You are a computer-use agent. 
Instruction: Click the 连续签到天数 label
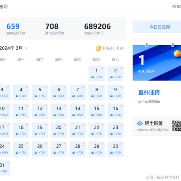coord(16,33)
